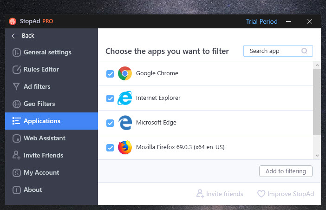Focus the Search app input field
Screen dimensions: 326x210
coord(278,51)
